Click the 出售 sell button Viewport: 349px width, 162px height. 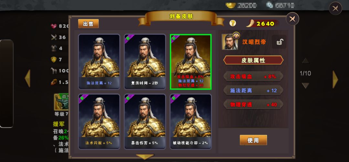88,24
